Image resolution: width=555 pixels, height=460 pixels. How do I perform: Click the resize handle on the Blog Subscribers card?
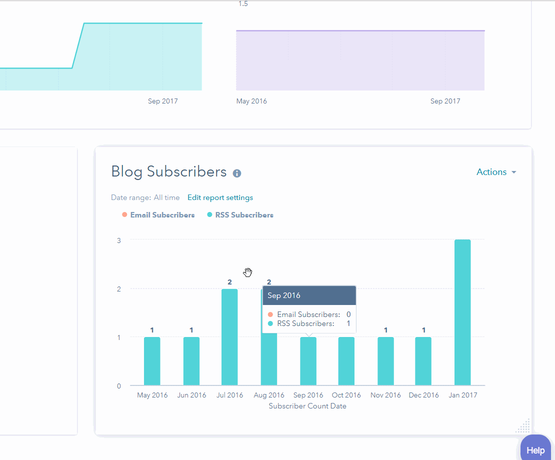523,426
